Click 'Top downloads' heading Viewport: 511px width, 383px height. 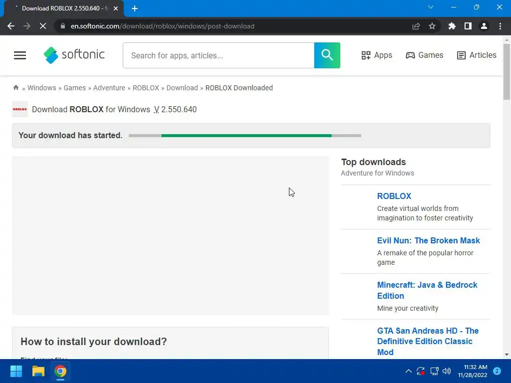click(373, 162)
